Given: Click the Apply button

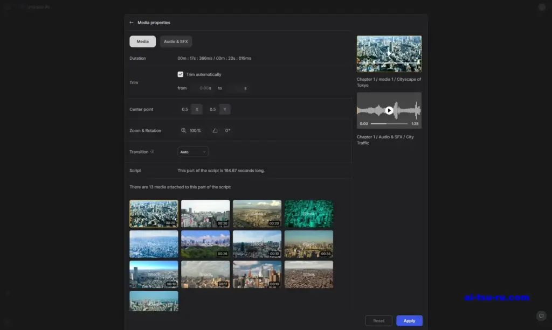Looking at the screenshot, I should pos(409,320).
